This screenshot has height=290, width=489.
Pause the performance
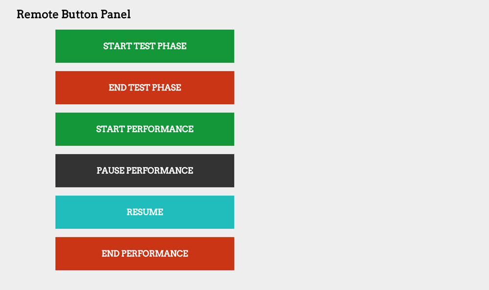pos(145,171)
